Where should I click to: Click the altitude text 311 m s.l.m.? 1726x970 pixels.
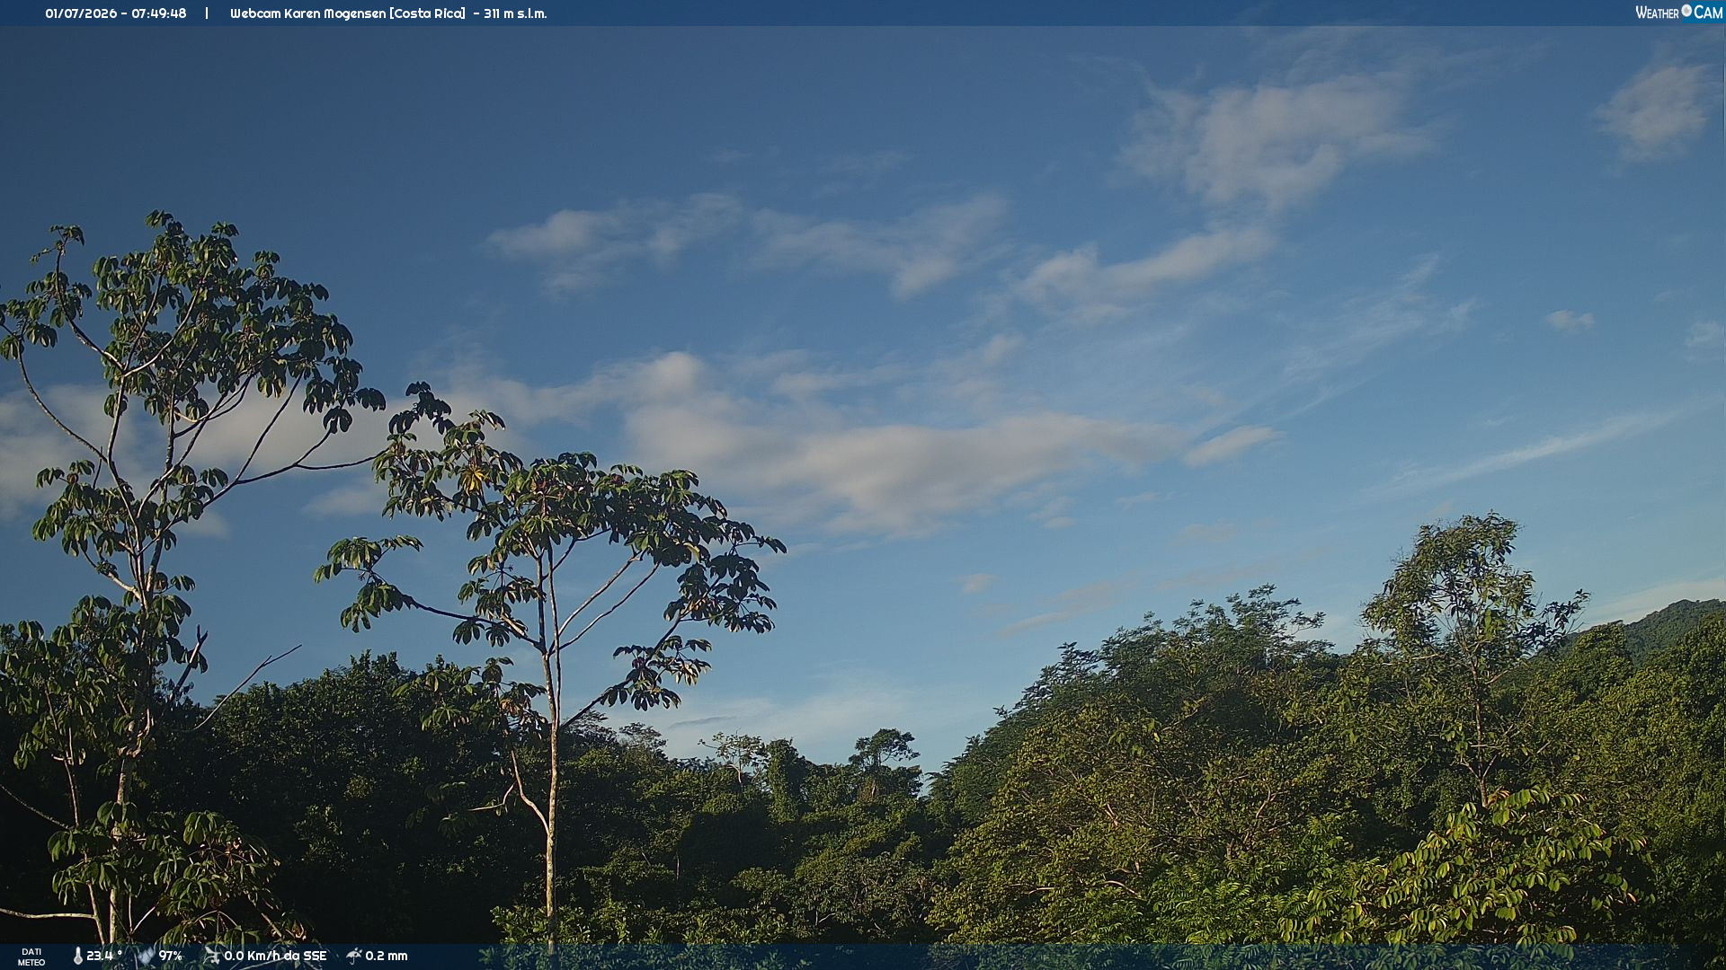tap(515, 13)
